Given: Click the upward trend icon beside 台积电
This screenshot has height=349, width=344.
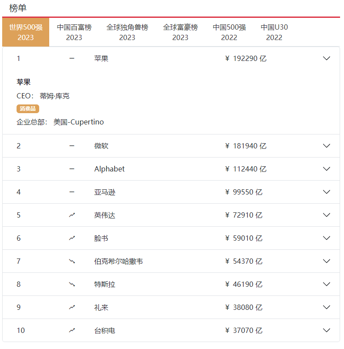Looking at the screenshot, I should 72,330.
